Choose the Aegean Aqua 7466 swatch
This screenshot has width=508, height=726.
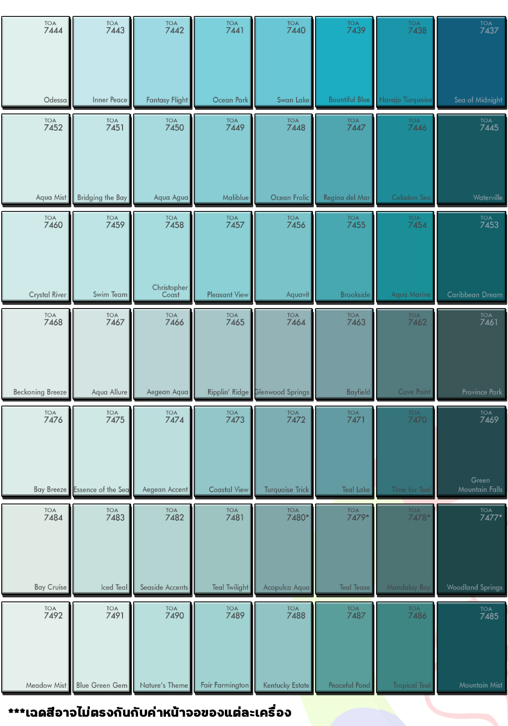point(162,354)
